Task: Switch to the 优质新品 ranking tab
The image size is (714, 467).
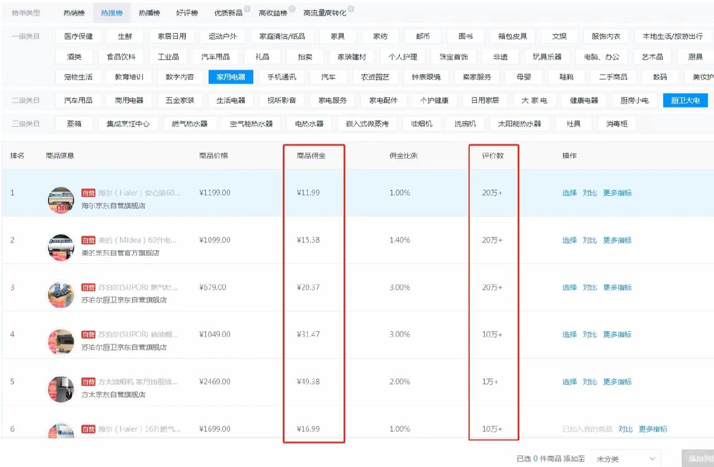Action: [x=228, y=12]
